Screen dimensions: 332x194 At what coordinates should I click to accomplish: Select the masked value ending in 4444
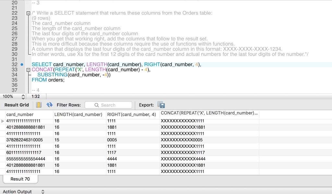[183, 159]
